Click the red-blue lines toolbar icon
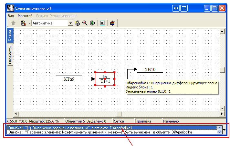230x146 pixels. [112, 23]
